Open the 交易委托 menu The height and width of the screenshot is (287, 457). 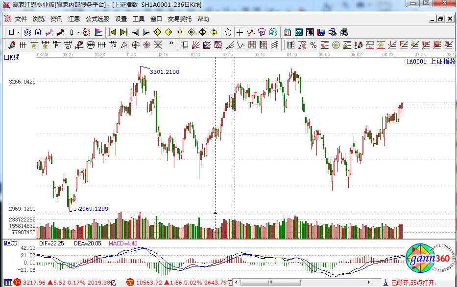click(180, 19)
